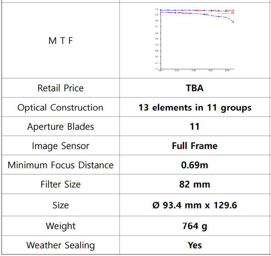Click the TBA price value
Screen dimensions: 271x256
pos(195,88)
